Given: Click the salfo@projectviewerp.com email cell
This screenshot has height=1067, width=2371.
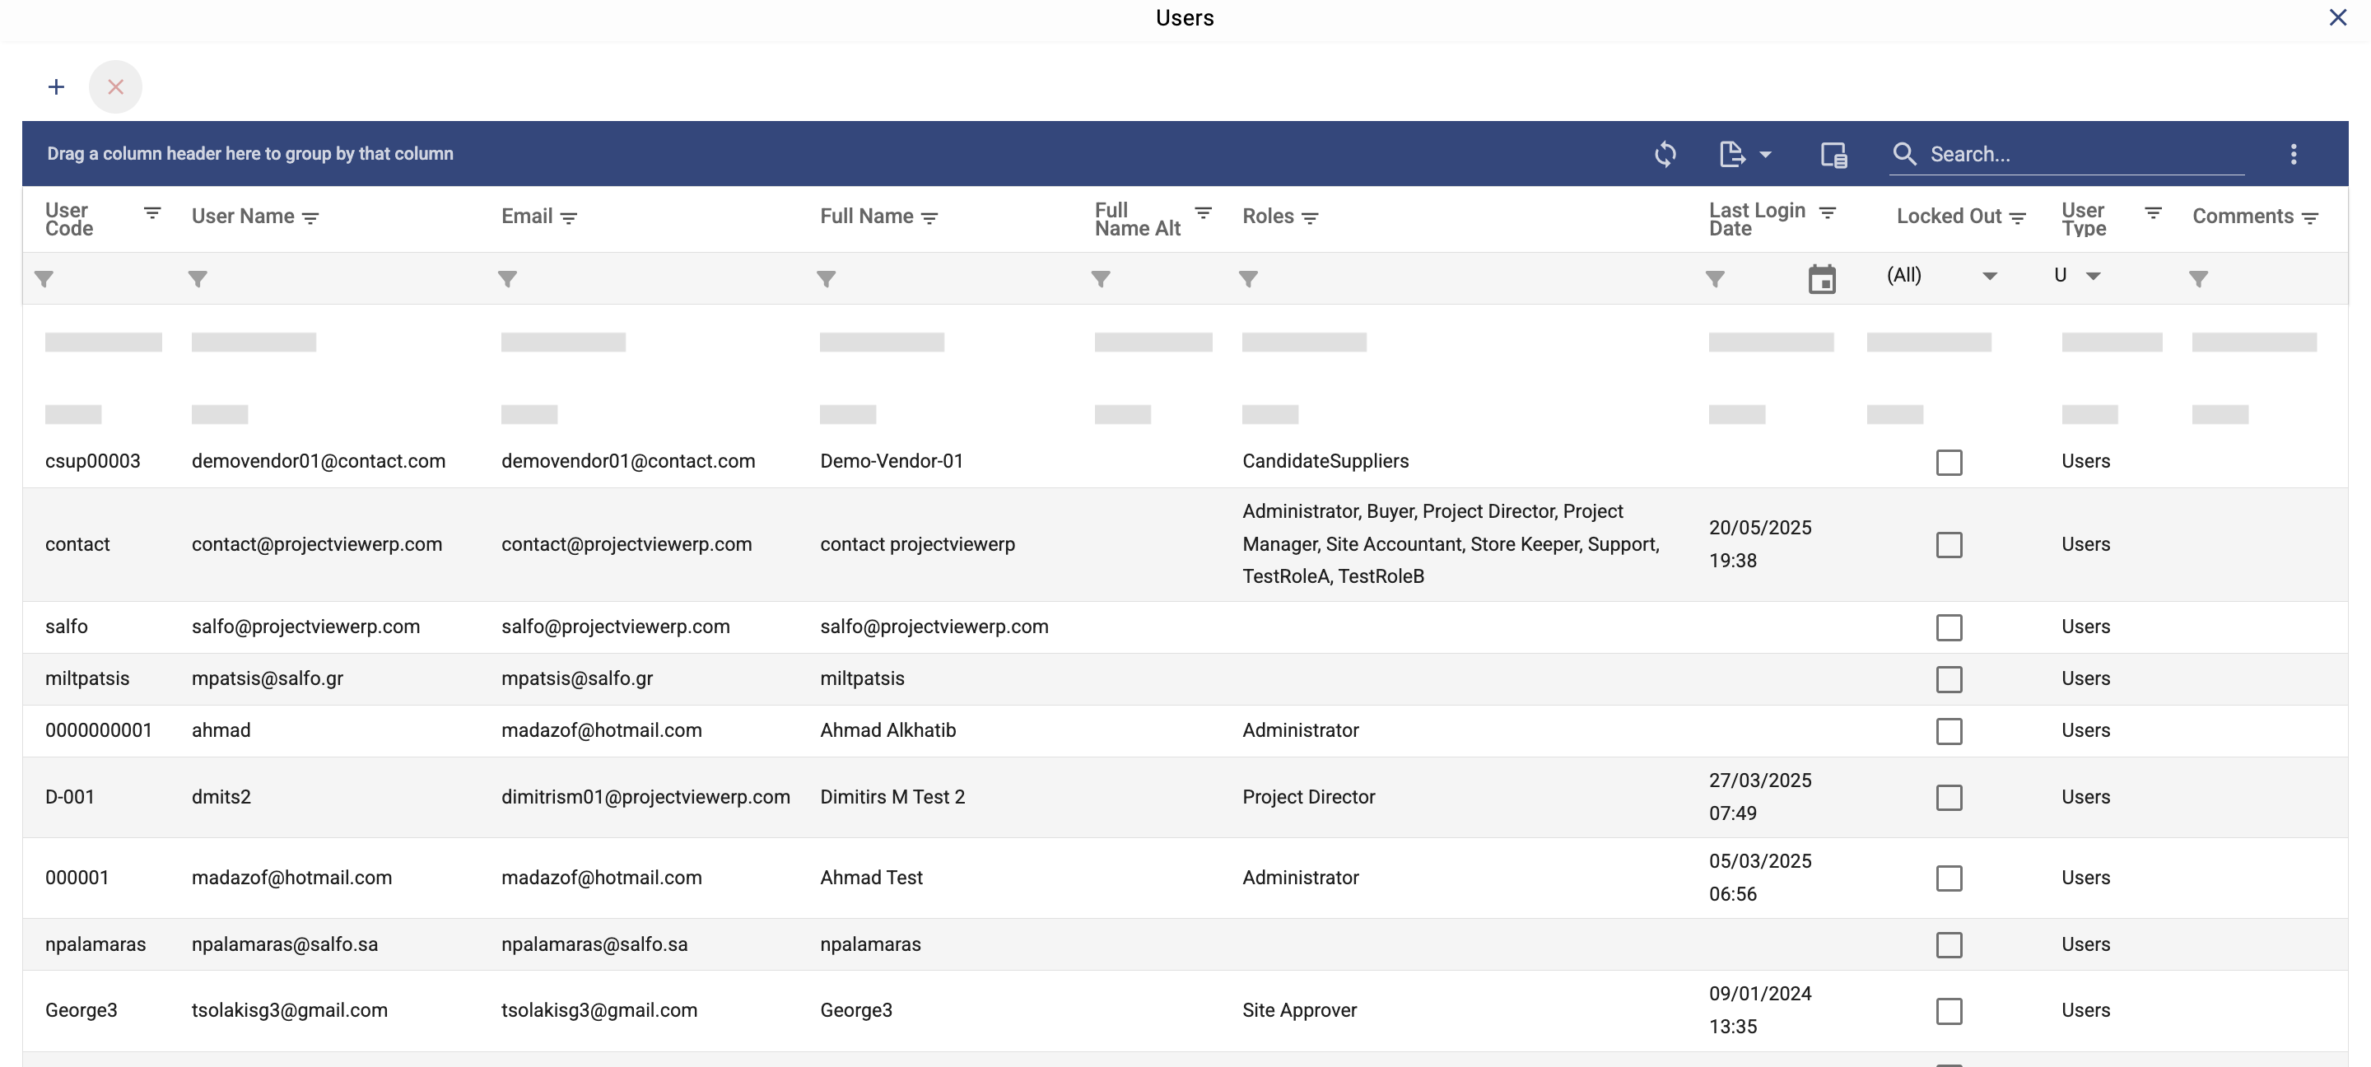Looking at the screenshot, I should pos(615,627).
